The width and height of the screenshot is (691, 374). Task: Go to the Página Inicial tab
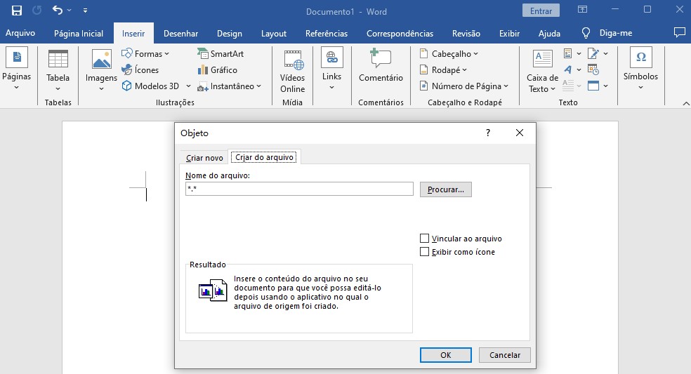(79, 34)
